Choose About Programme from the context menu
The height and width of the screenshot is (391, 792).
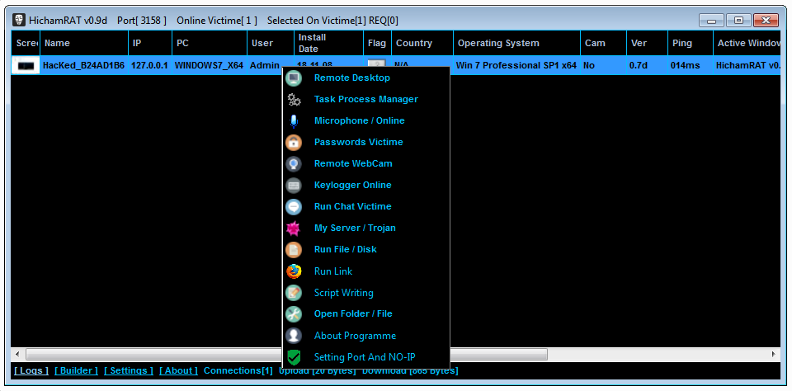pos(355,336)
